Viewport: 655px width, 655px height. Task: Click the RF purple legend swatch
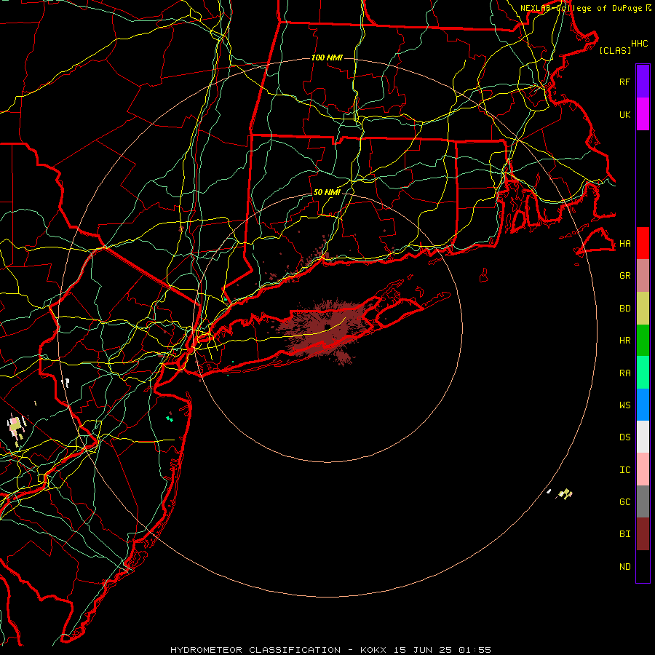643,82
